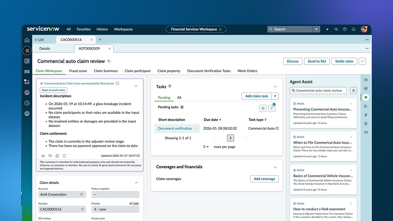
Task: Open the notifications bell icon
Action: pyautogui.click(x=353, y=29)
